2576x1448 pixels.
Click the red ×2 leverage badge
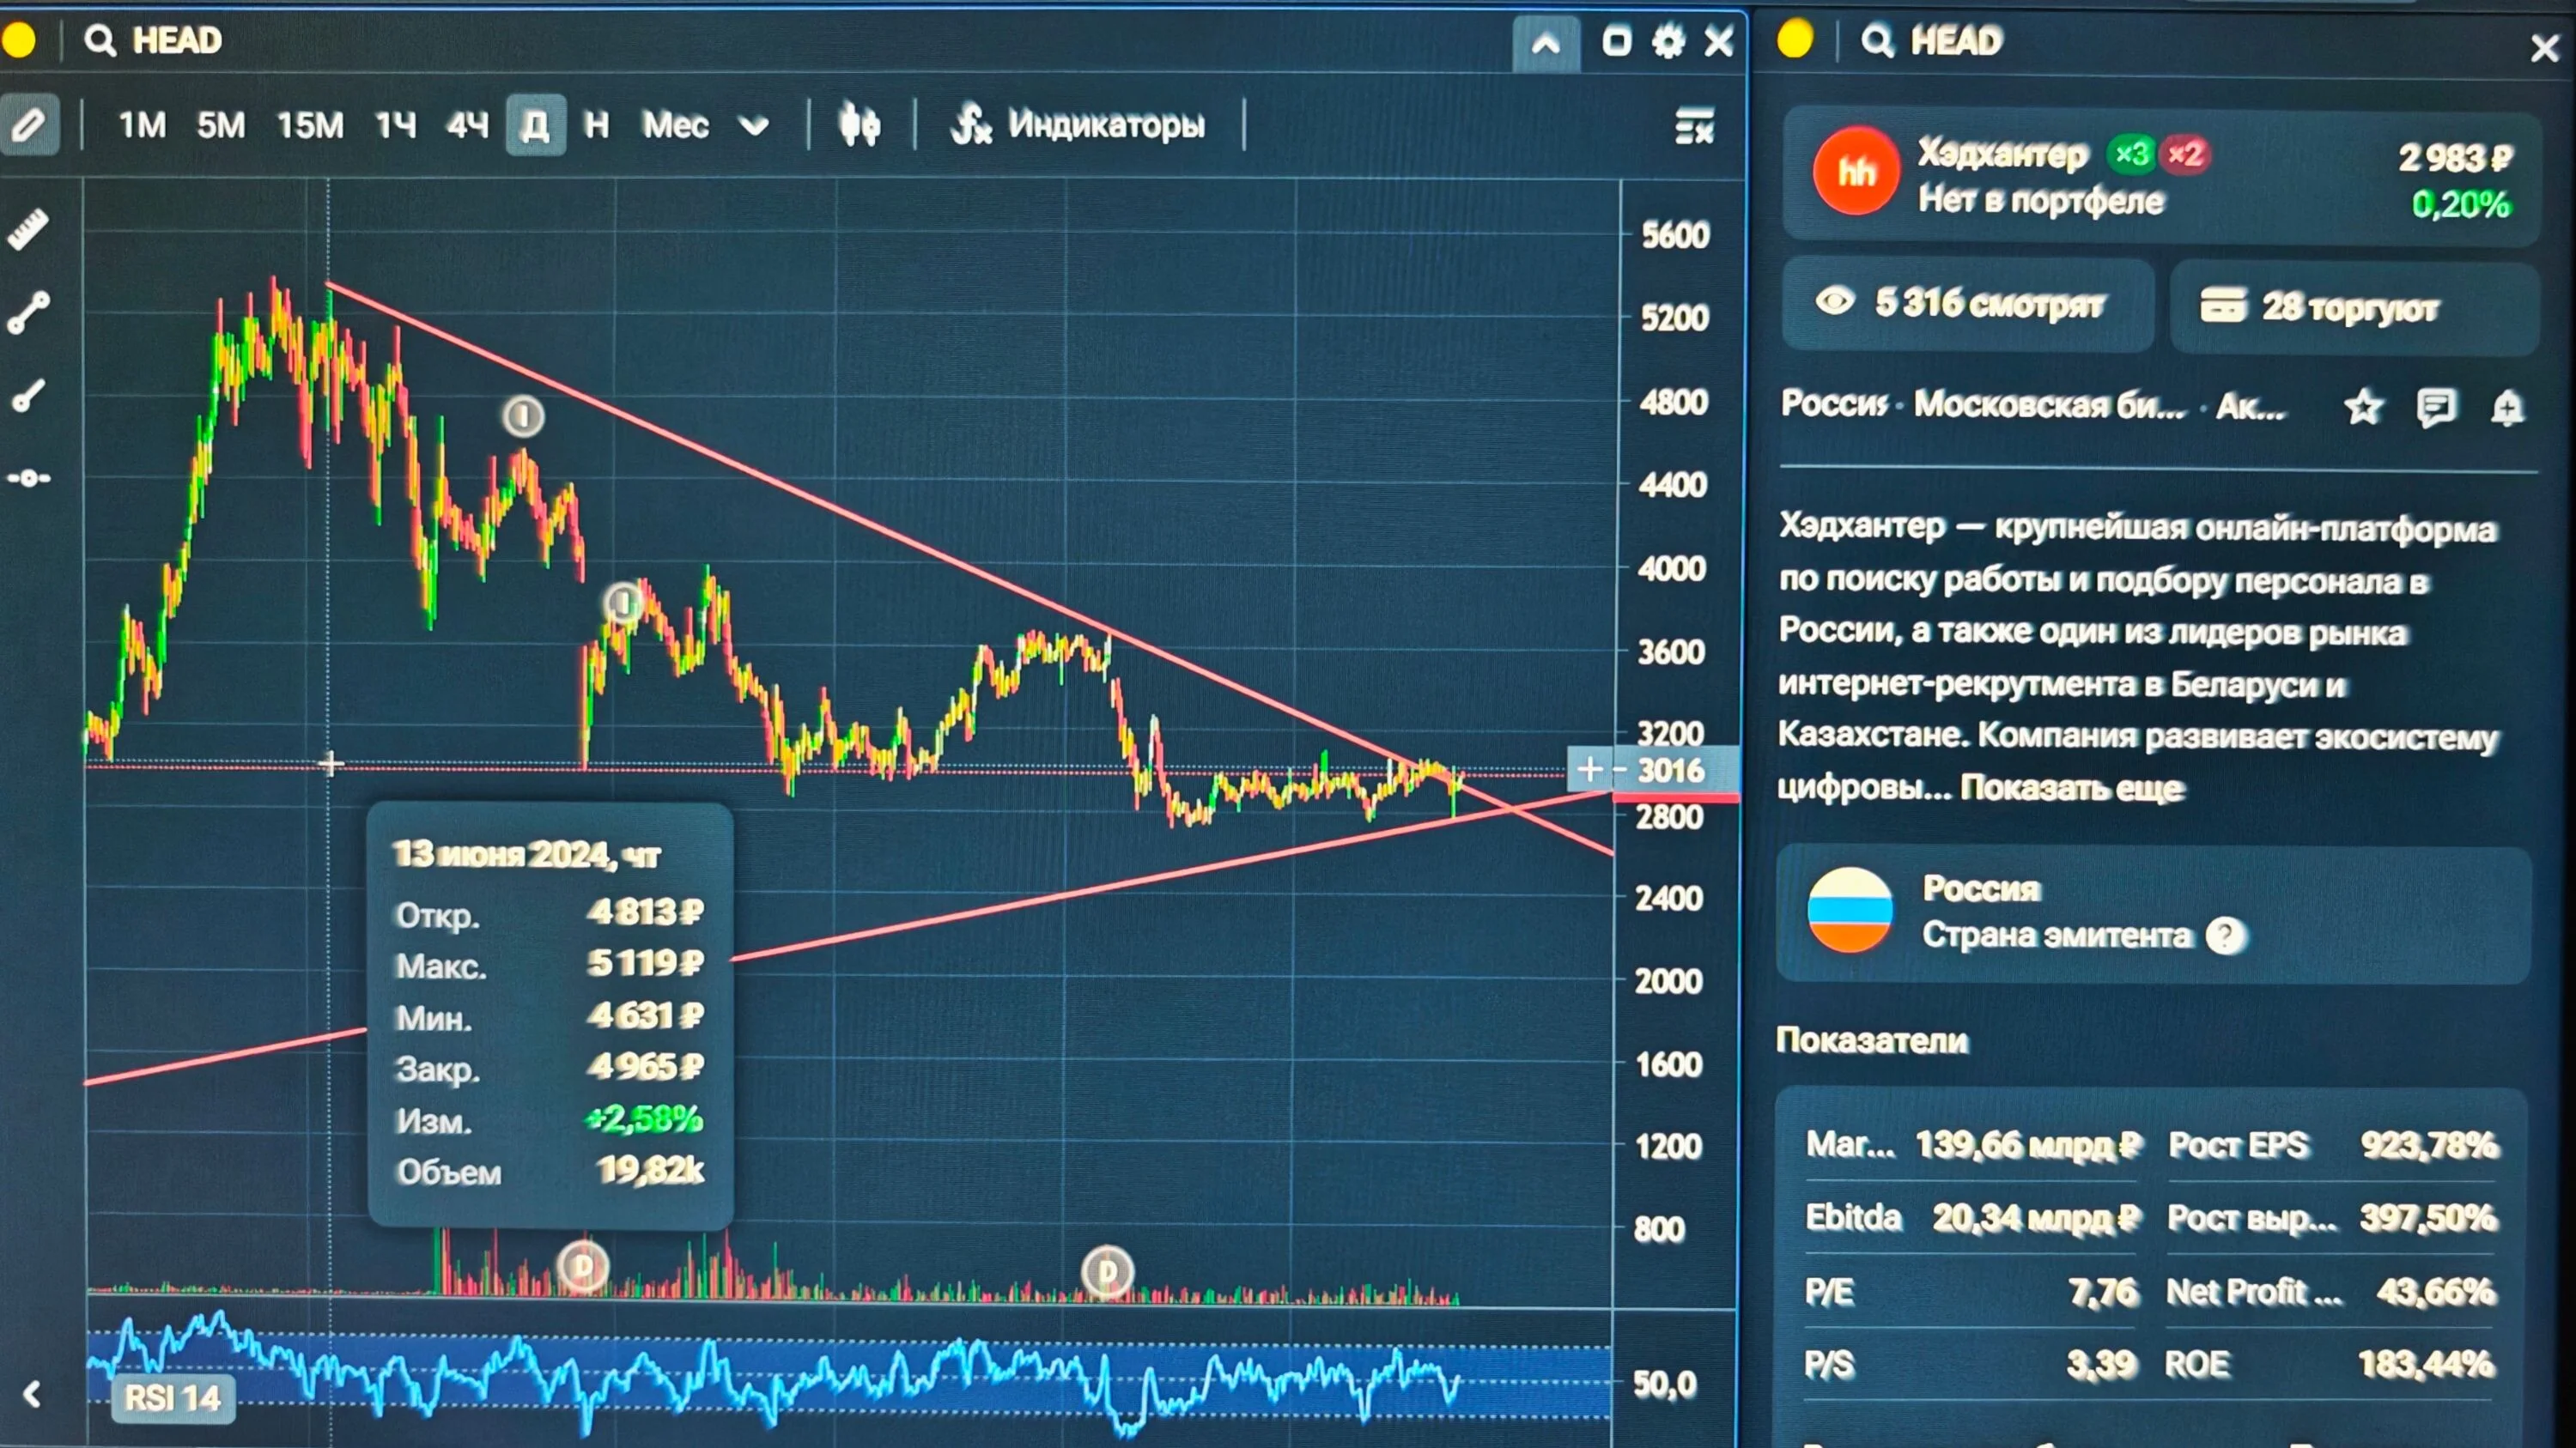[2185, 154]
